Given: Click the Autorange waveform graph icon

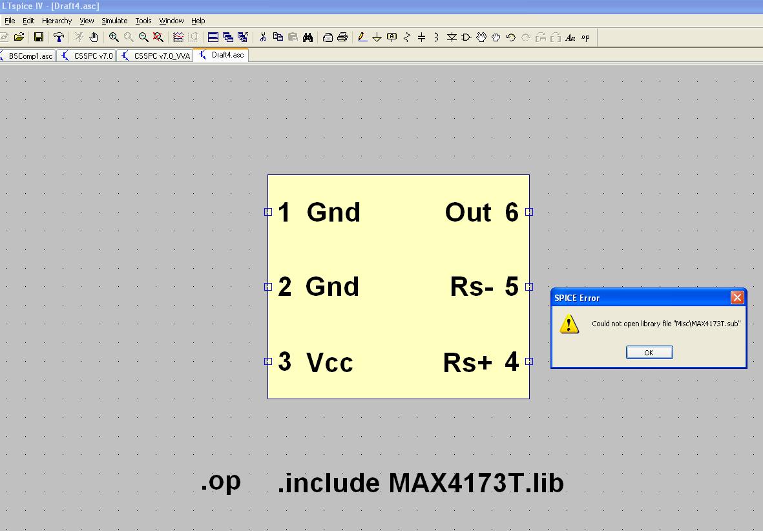Looking at the screenshot, I should click(178, 37).
